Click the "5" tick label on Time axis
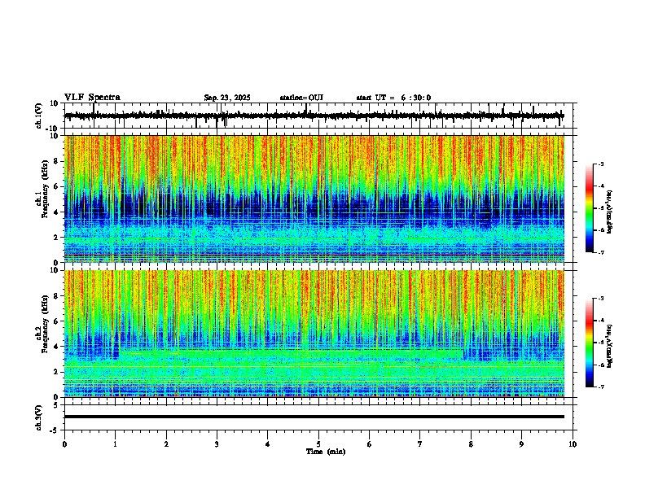The image size is (645, 498). 318,444
